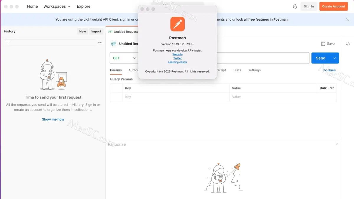Switch to the Tests tab
Screen dimensions: 354x199
(x=237, y=70)
